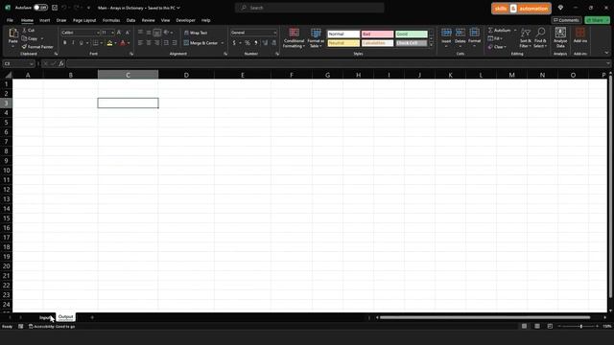614x345 pixels.
Task: Open the Font dialog launcher
Action: click(131, 54)
